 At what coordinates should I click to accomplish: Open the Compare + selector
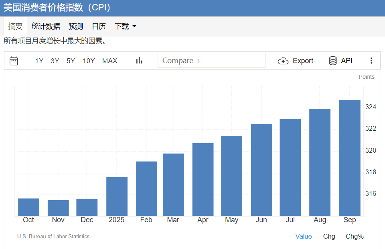[x=211, y=60]
